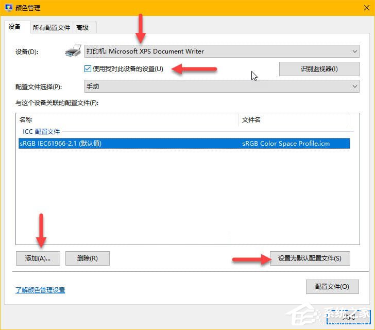The width and height of the screenshot is (375, 330).
Task: Click the 名称 column header
Action: (x=128, y=120)
